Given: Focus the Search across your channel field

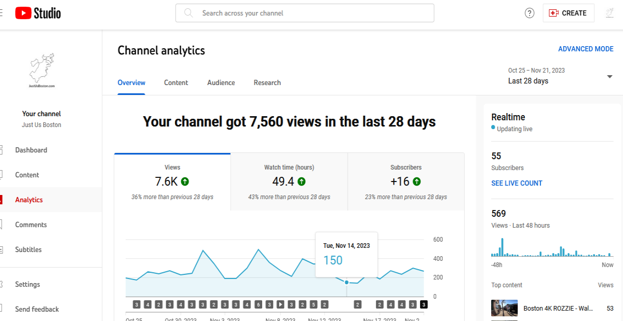Looking at the screenshot, I should 305,13.
